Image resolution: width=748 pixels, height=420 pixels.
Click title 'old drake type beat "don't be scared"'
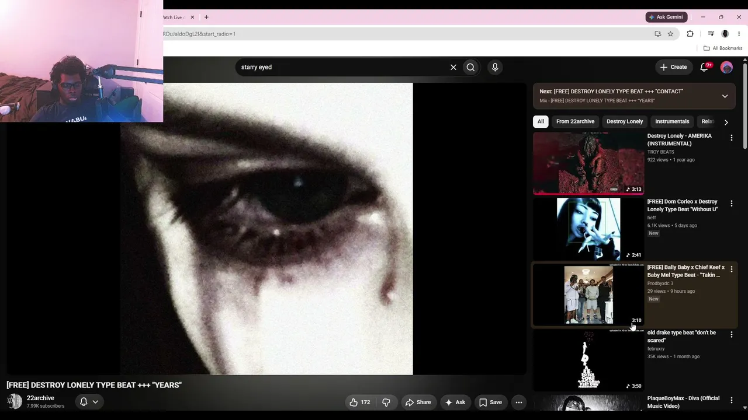pyautogui.click(x=681, y=336)
